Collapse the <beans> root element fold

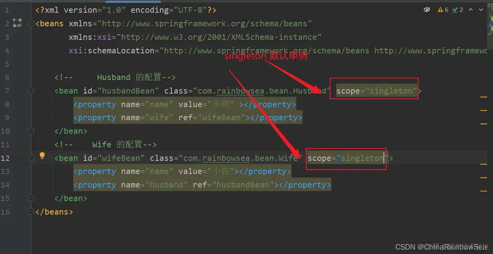coord(31,24)
